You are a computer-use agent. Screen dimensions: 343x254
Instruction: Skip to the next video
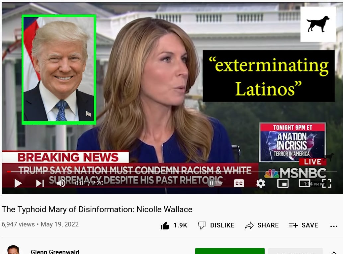click(x=40, y=183)
